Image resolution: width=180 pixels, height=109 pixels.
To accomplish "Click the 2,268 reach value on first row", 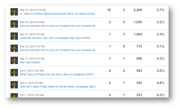I will [x=138, y=10].
